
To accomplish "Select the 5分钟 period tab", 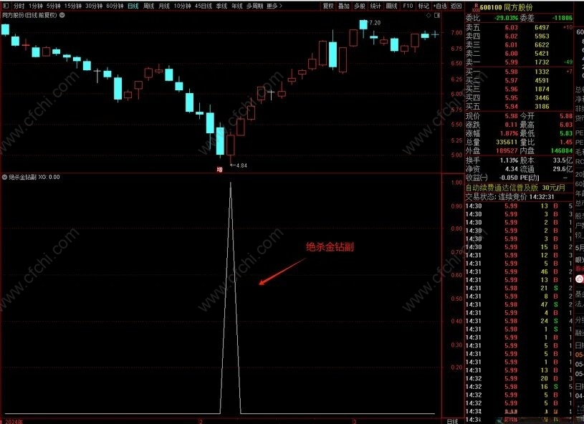I will [x=54, y=6].
